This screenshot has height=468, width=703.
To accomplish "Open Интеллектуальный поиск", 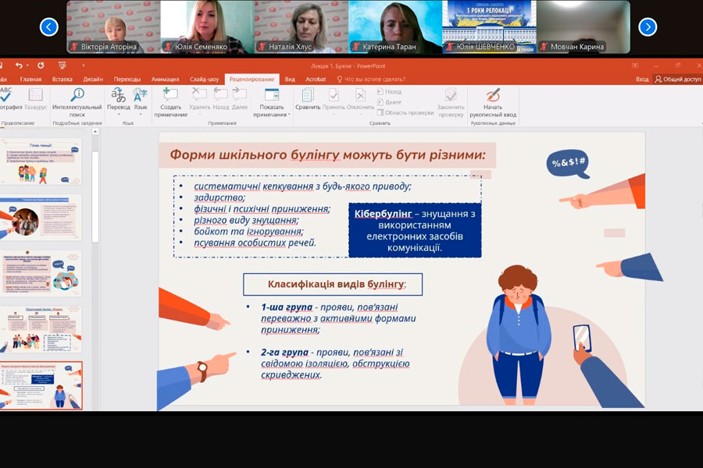I will [77, 102].
